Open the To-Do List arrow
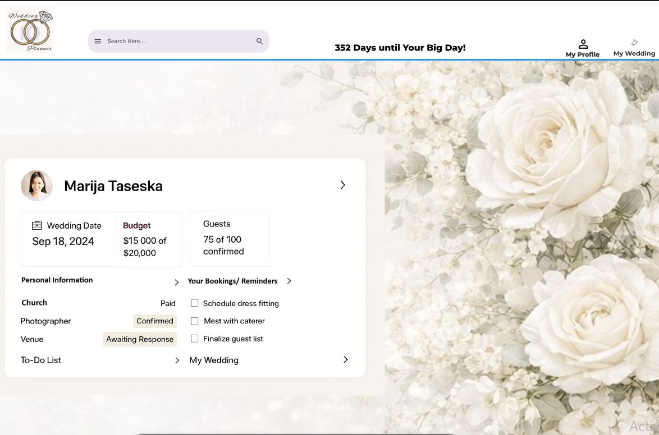This screenshot has width=659, height=435. [177, 360]
